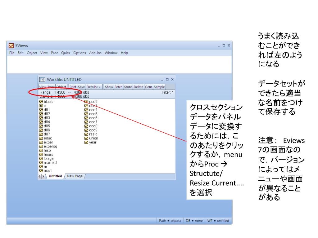Click the workfile Save button
This screenshot has width=318, height=238.
tap(81, 87)
